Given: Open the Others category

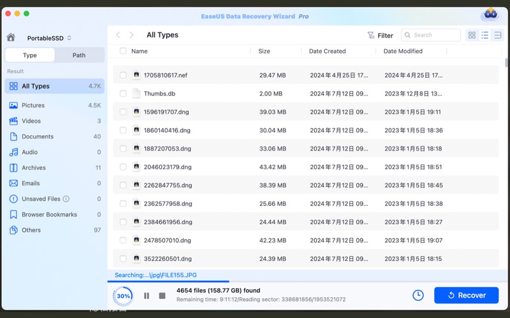Looking at the screenshot, I should 55,230.
